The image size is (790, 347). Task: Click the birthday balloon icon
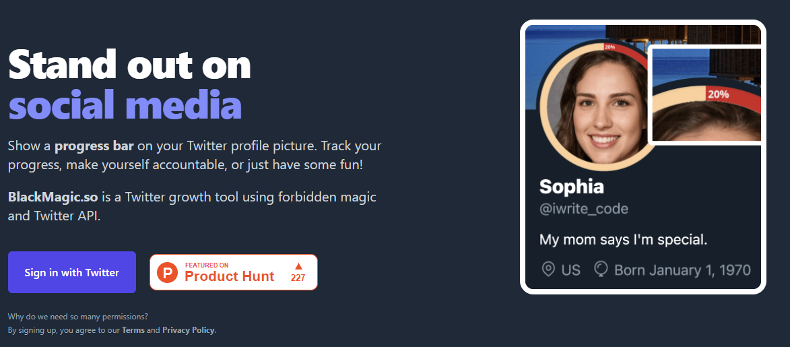click(x=601, y=270)
